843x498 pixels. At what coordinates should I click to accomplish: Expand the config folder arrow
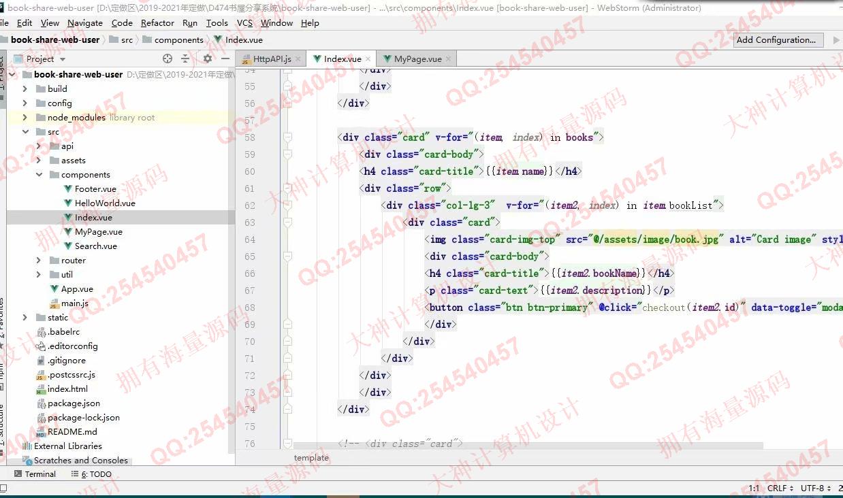click(x=25, y=103)
